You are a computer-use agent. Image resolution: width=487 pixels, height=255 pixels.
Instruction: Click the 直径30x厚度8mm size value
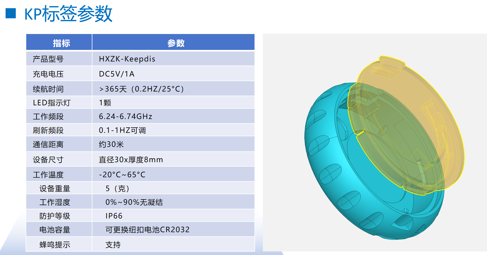pyautogui.click(x=131, y=160)
